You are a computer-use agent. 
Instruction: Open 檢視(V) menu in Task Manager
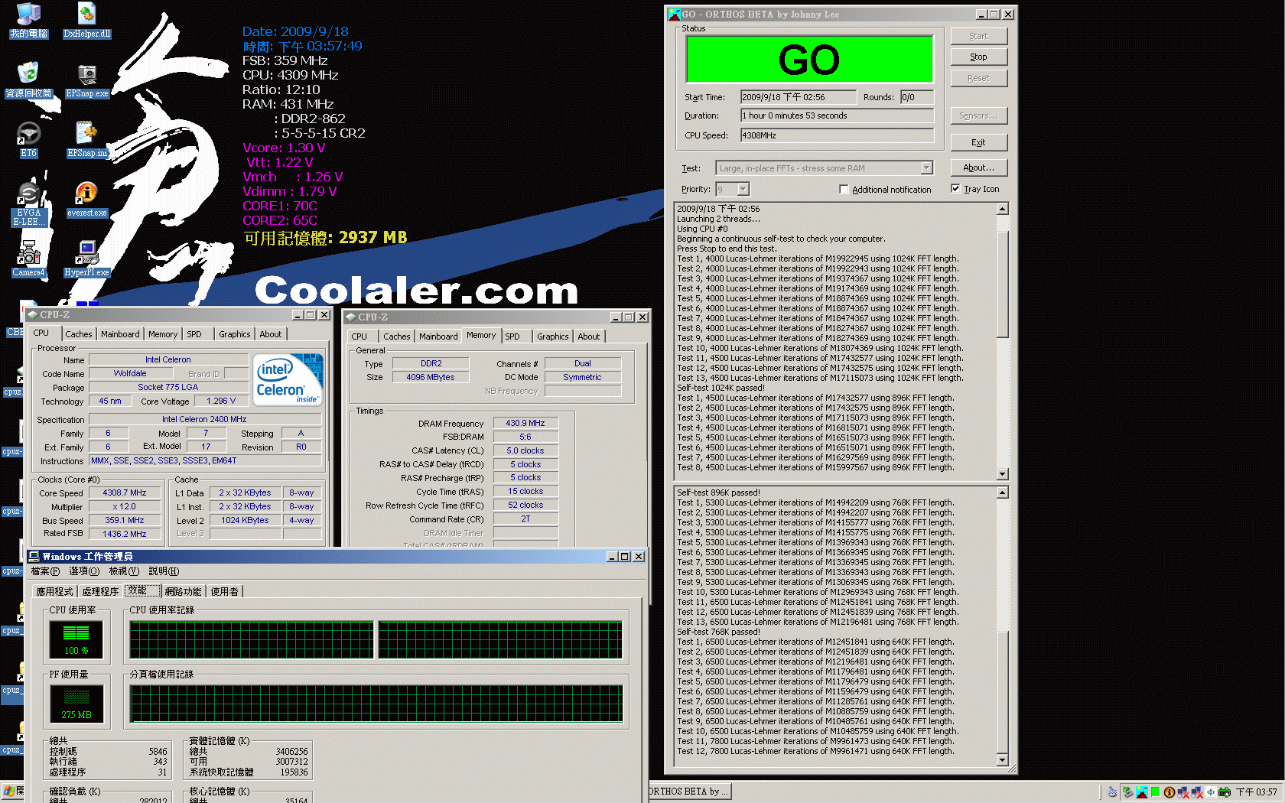[x=123, y=571]
